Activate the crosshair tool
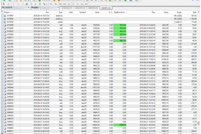The height and width of the screenshot is (134, 201). (x=8, y=4)
